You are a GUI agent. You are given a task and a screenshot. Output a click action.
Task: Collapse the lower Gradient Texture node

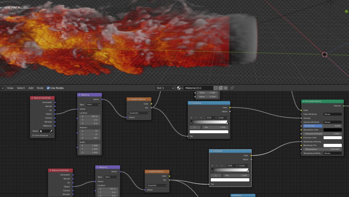coord(147,172)
